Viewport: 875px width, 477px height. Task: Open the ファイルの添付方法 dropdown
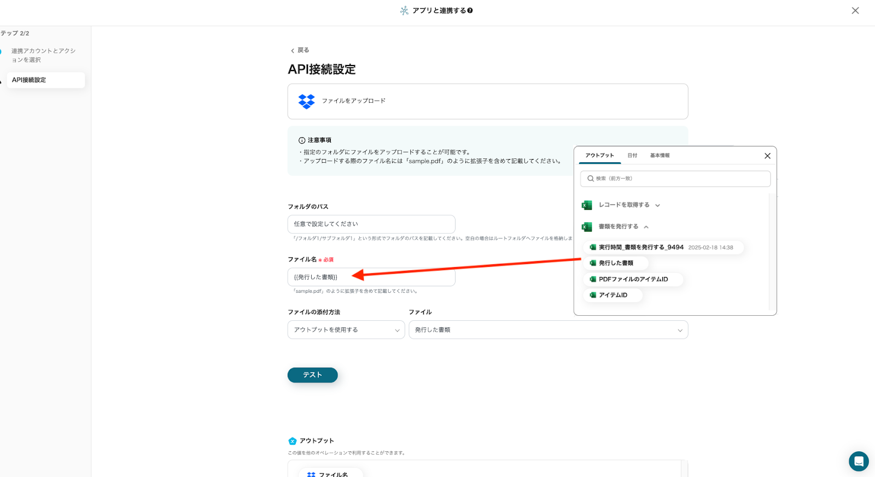346,330
